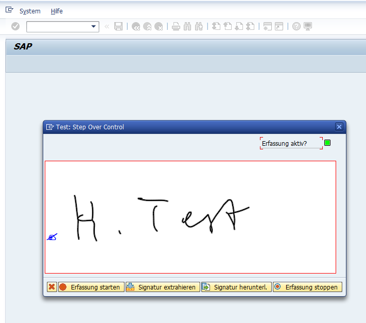This screenshot has height=323, width=366.
Task: Close the Test: Step Over Control dialog
Action: [339, 127]
